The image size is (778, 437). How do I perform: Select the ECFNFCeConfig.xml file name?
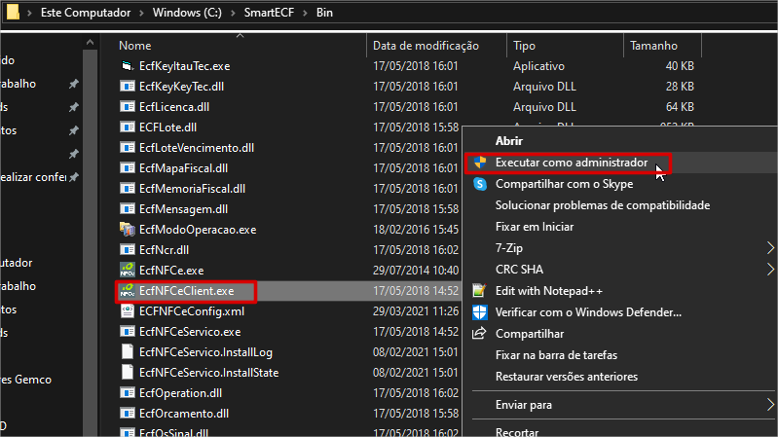(x=192, y=311)
